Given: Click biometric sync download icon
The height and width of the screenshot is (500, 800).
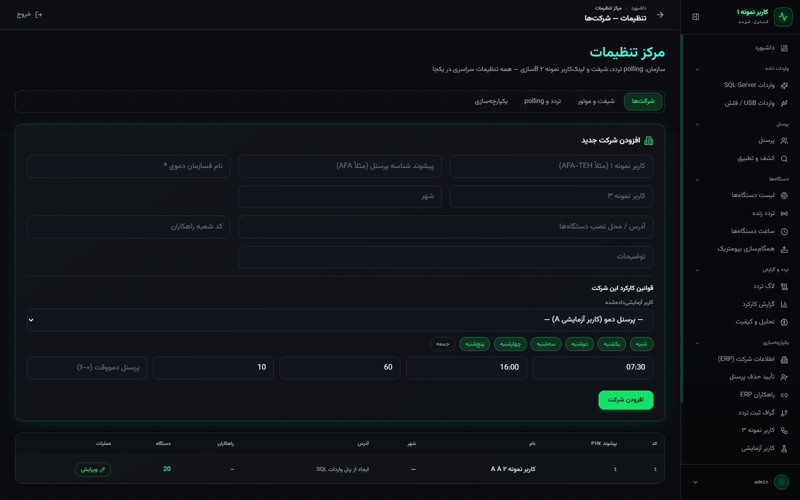Looking at the screenshot, I should click(784, 249).
